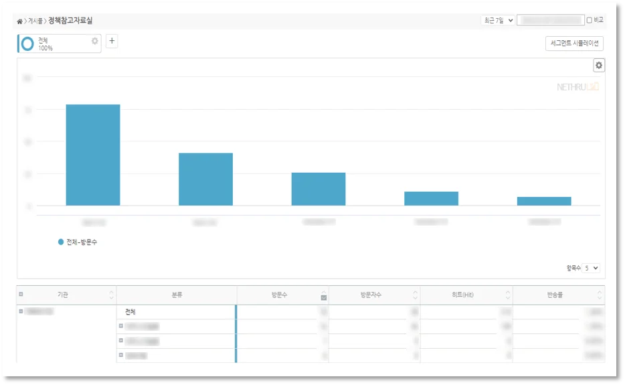Open chart settings gear icon

click(598, 66)
